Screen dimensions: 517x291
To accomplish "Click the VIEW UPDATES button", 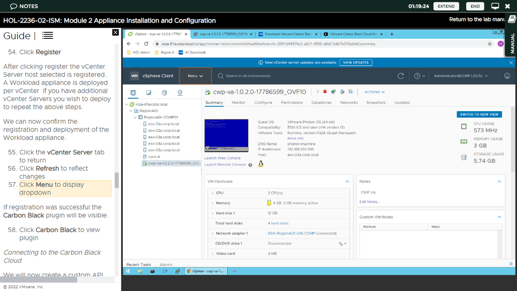I will [355, 63].
